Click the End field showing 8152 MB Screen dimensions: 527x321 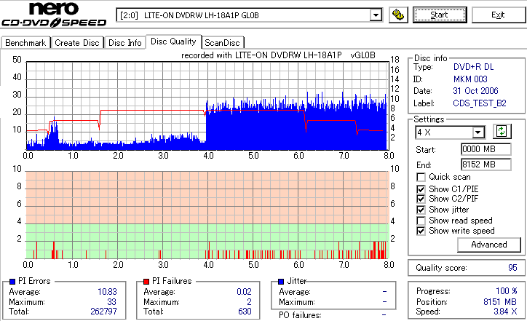pos(486,165)
